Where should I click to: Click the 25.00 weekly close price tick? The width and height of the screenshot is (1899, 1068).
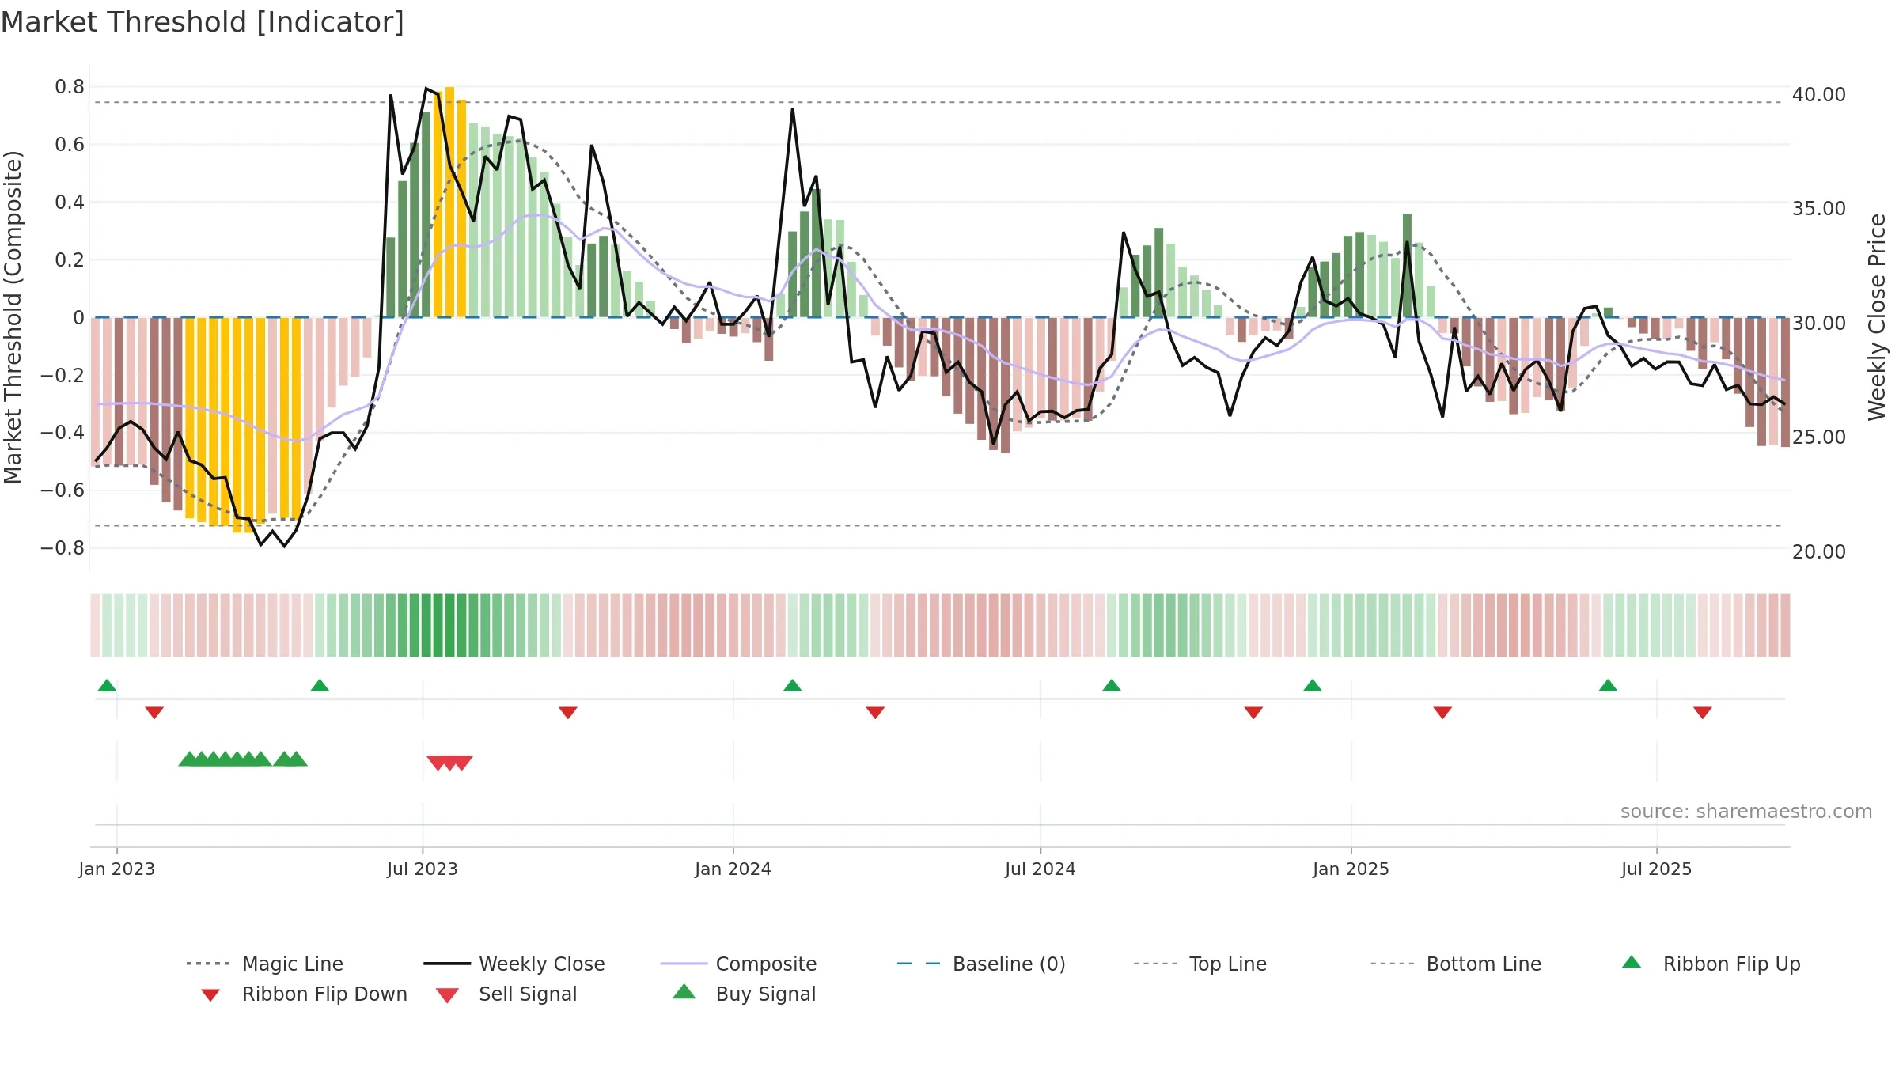(x=1819, y=437)
